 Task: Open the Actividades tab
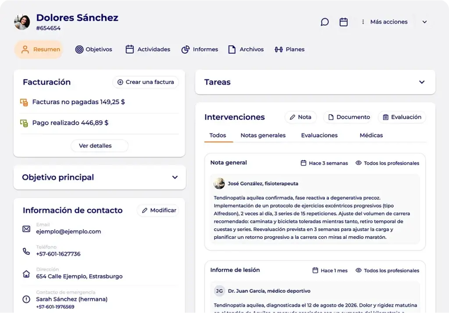[148, 49]
